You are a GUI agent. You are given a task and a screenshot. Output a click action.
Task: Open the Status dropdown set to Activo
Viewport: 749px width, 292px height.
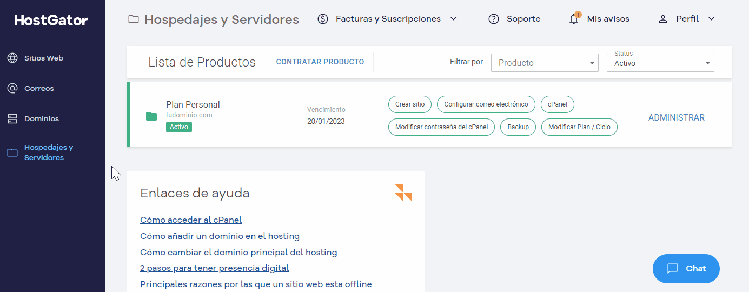coord(660,63)
